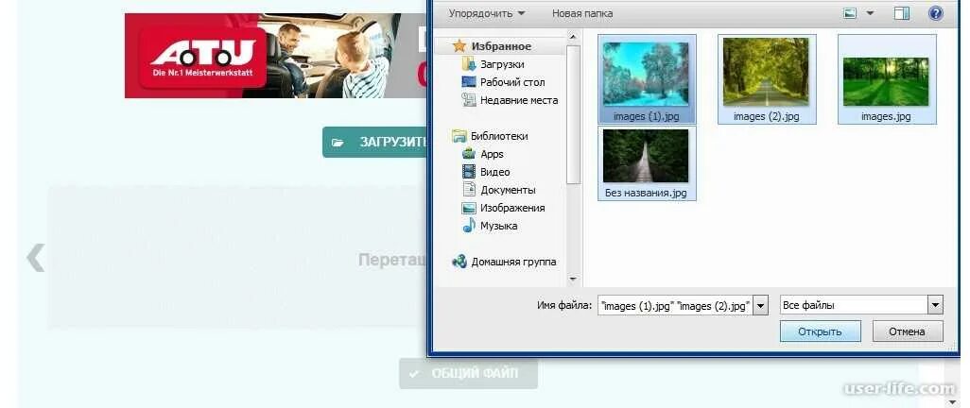This screenshot has height=408, width=970.
Task: Open the Музыка library
Action: pyautogui.click(x=498, y=226)
